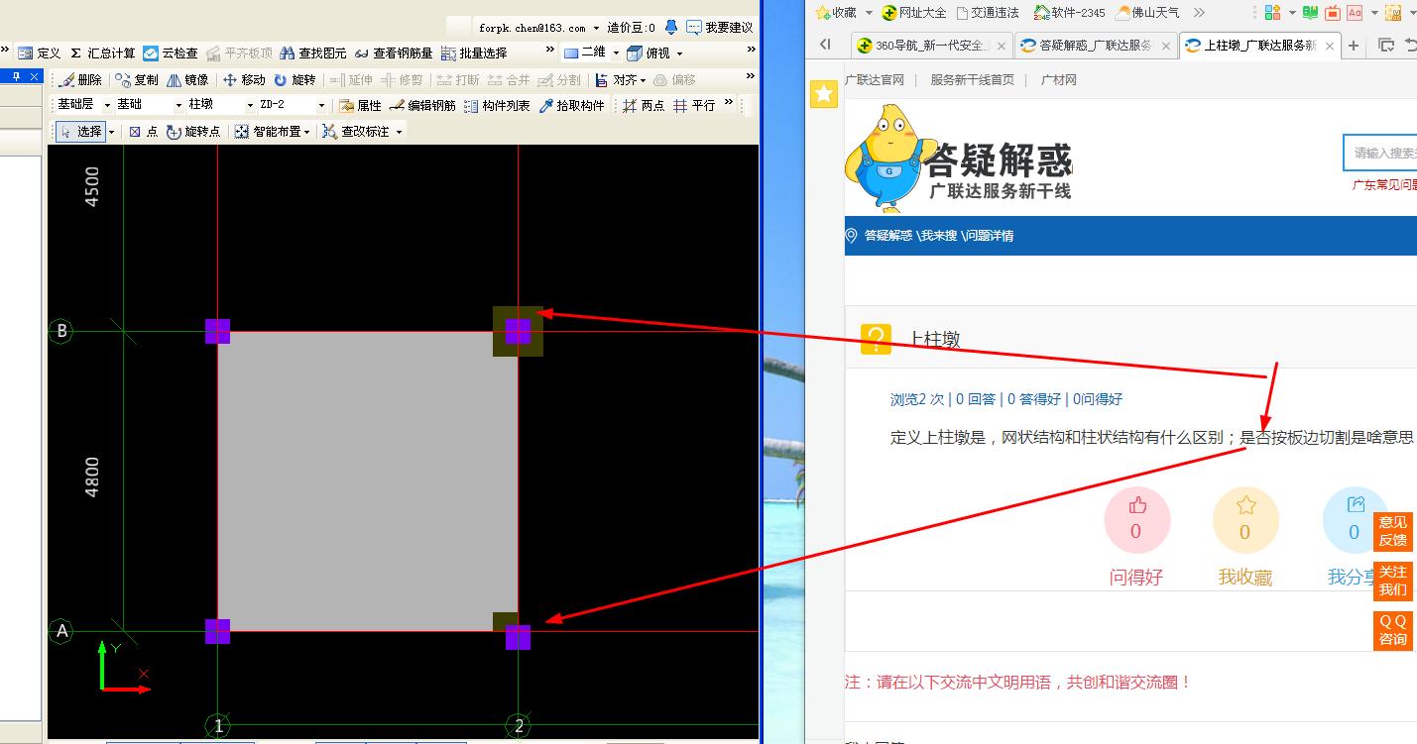The height and width of the screenshot is (744, 1417).
Task: Open 构件列表 component list
Action: (x=497, y=105)
